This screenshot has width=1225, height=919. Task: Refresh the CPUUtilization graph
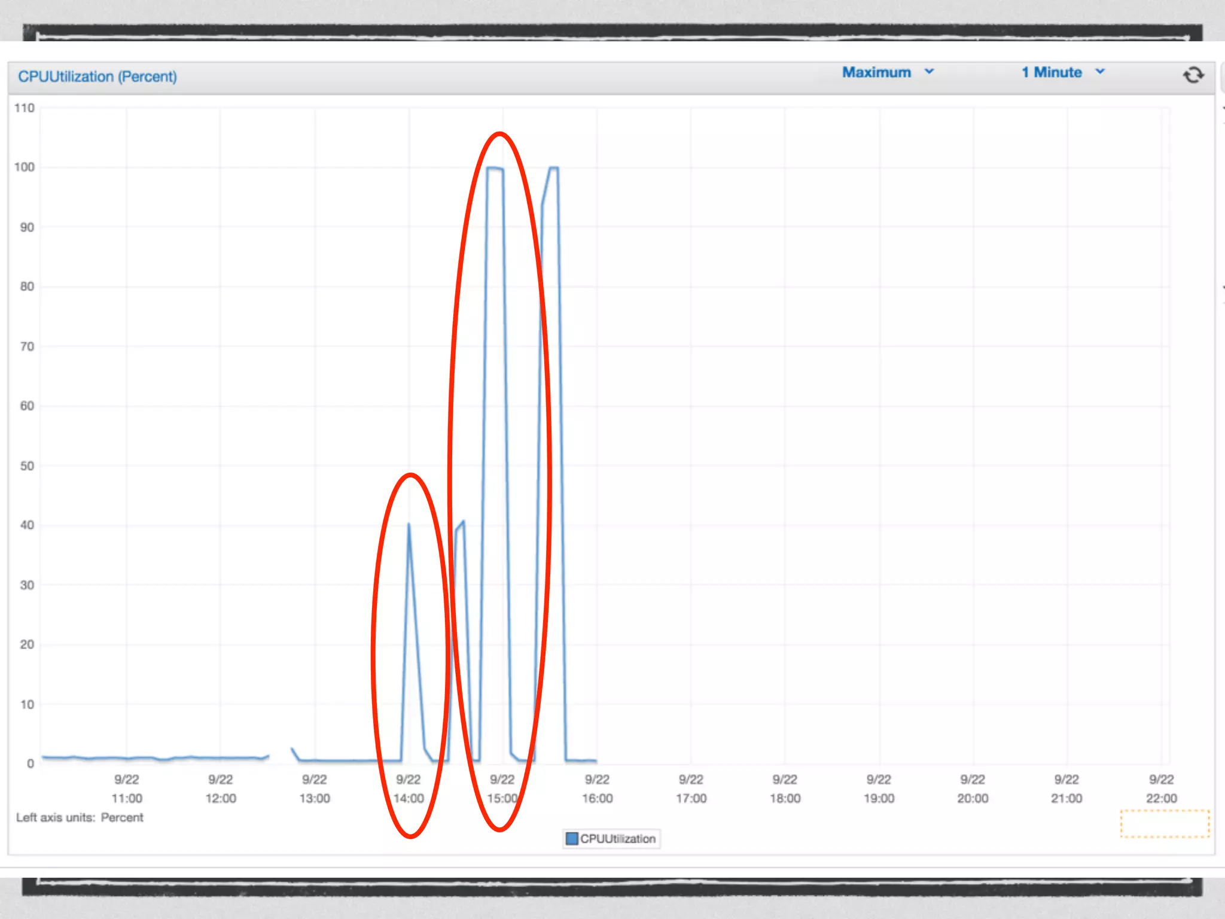1193,75
